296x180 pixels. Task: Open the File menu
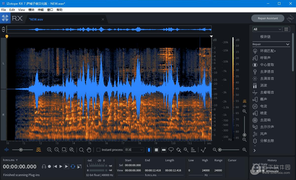coord(3,10)
